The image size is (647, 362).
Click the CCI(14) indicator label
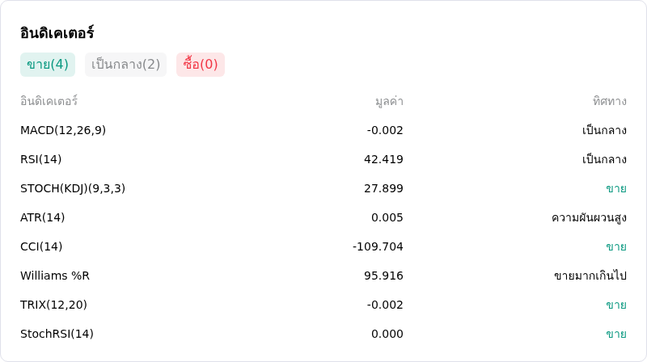pos(41,246)
